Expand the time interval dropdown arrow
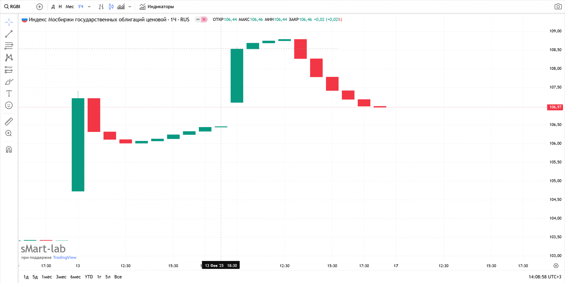Screen dimensions: 565x283 [89, 6]
